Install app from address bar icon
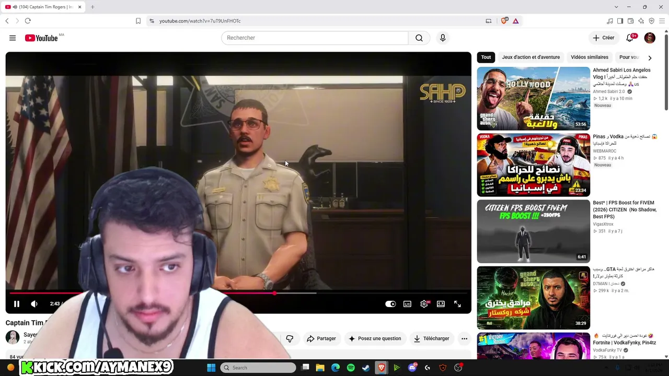The height and width of the screenshot is (376, 669). coord(489,21)
